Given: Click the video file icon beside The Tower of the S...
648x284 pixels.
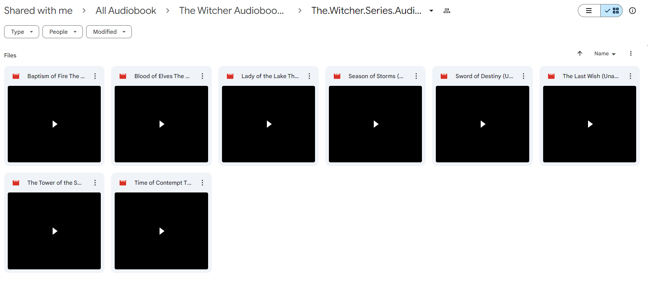Looking at the screenshot, I should (x=16, y=183).
